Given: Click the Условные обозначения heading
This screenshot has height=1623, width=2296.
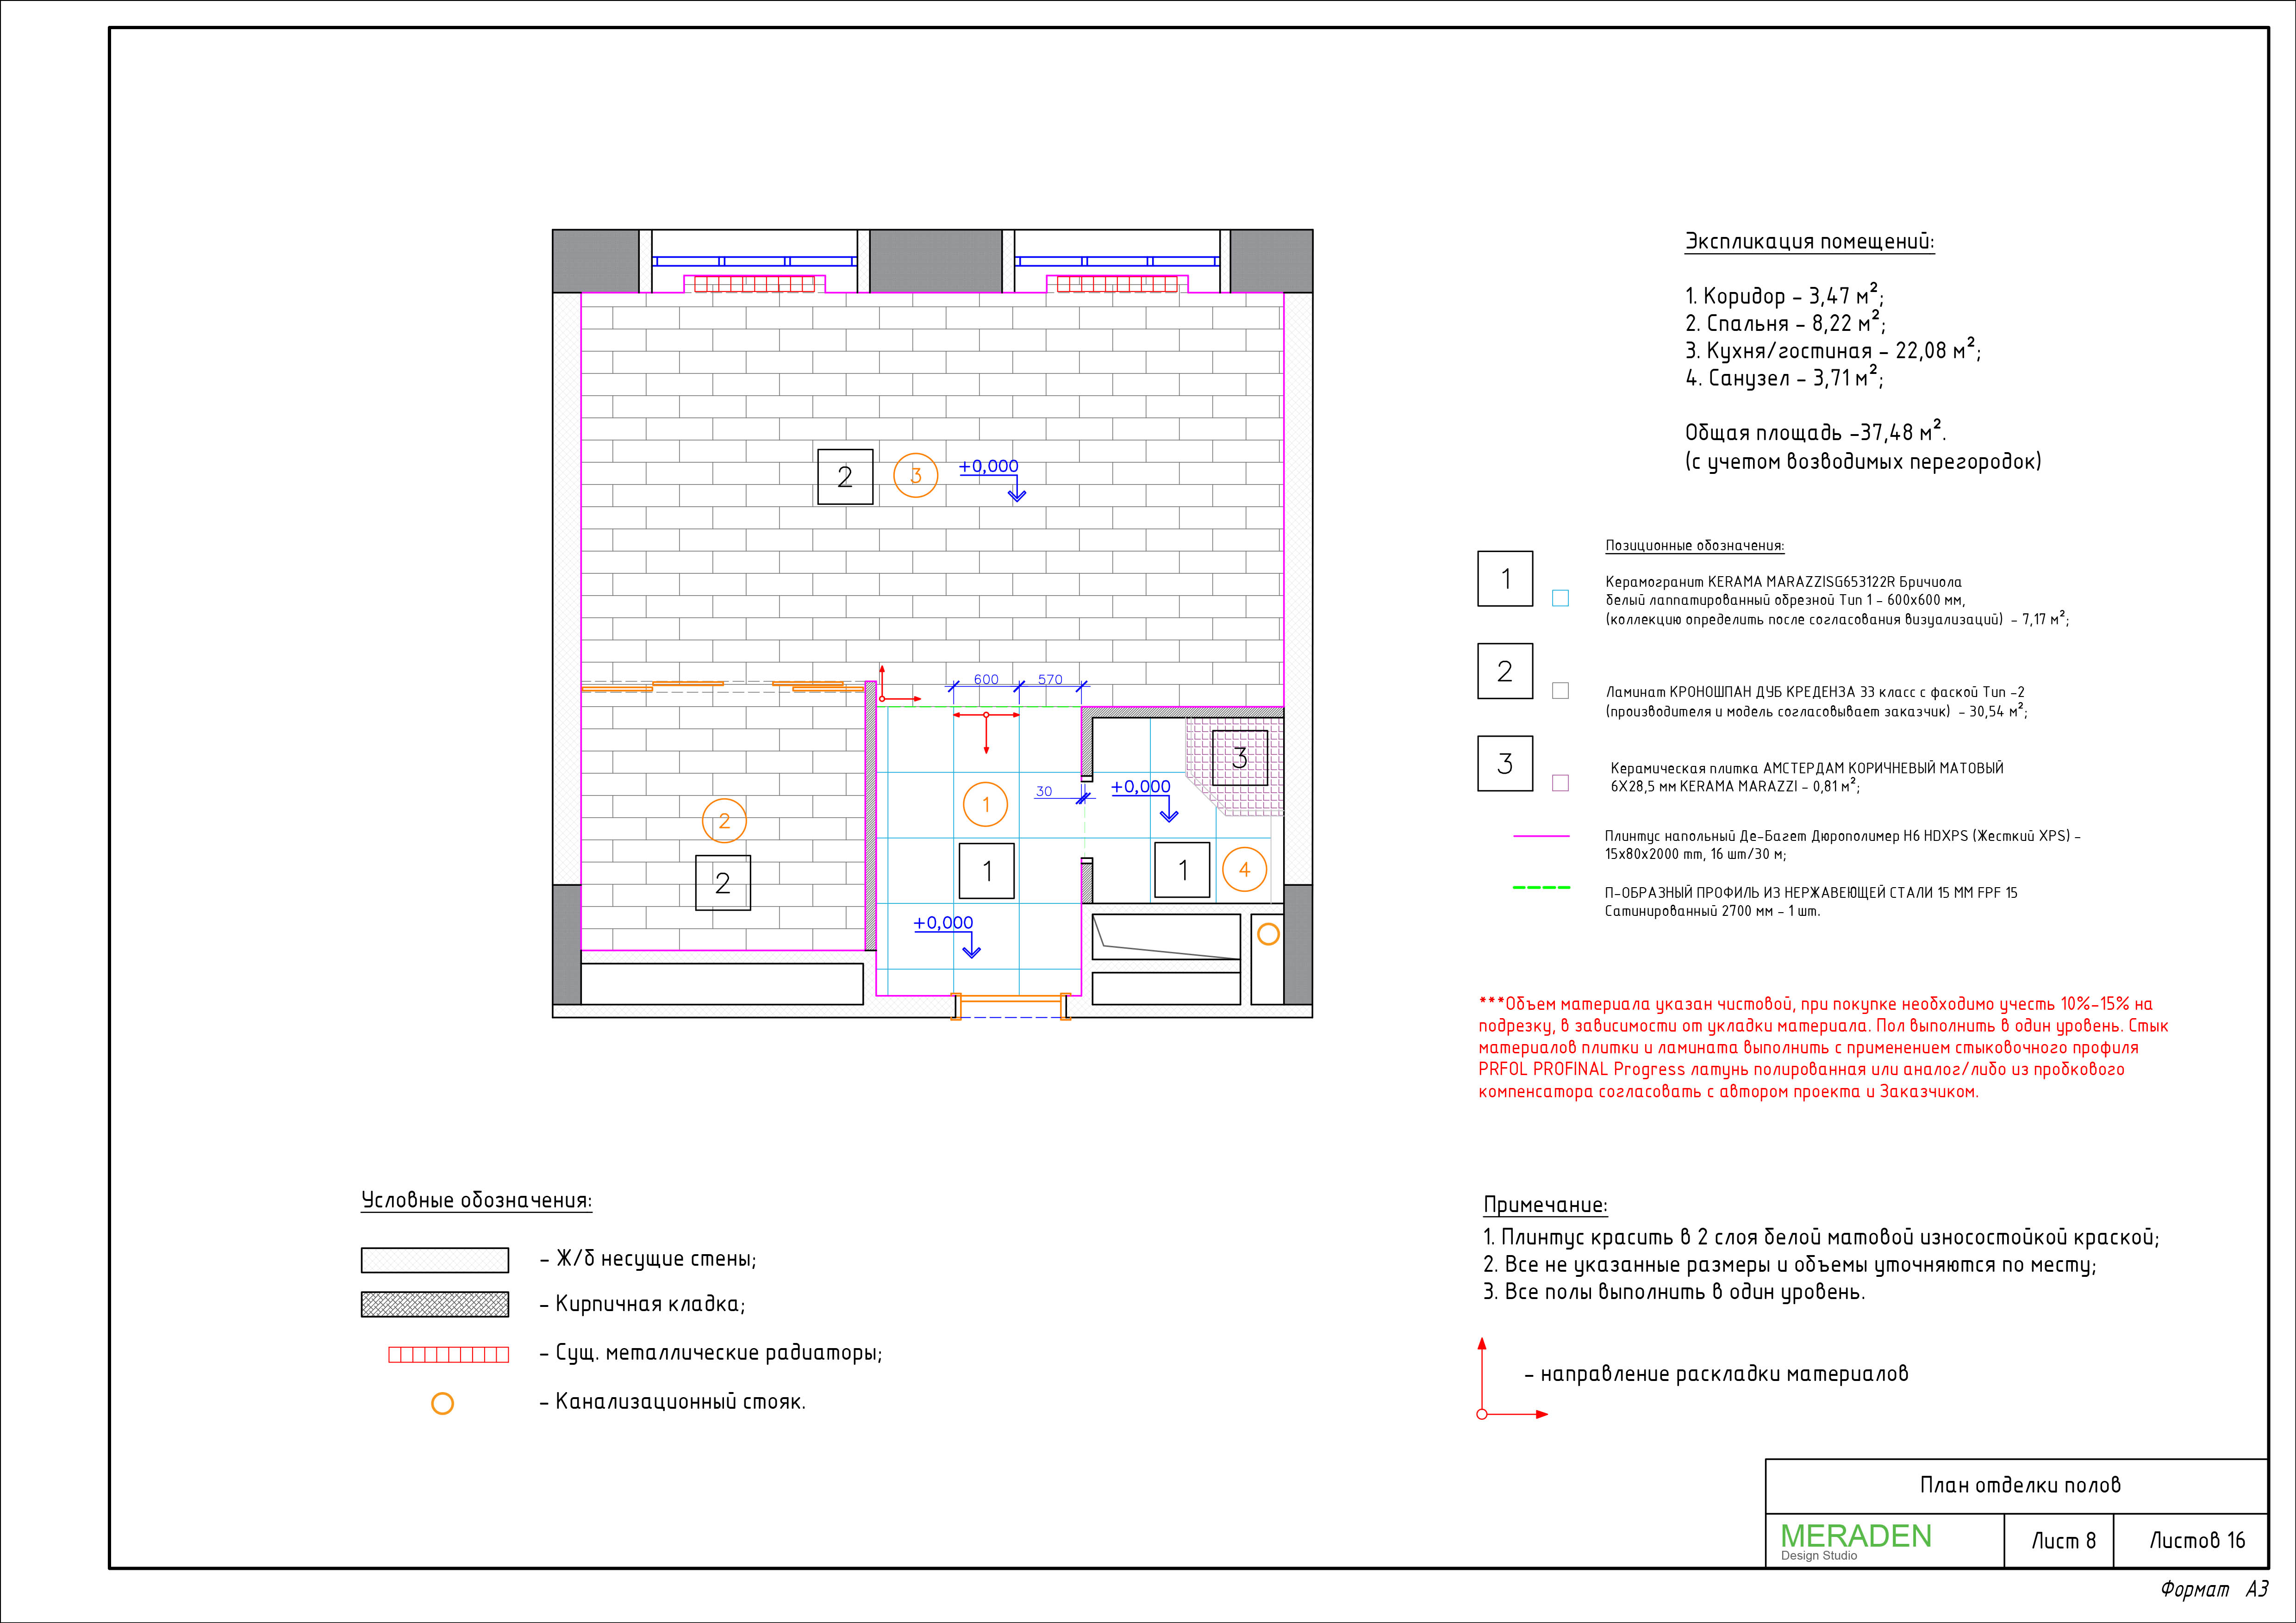Looking at the screenshot, I should (476, 1201).
